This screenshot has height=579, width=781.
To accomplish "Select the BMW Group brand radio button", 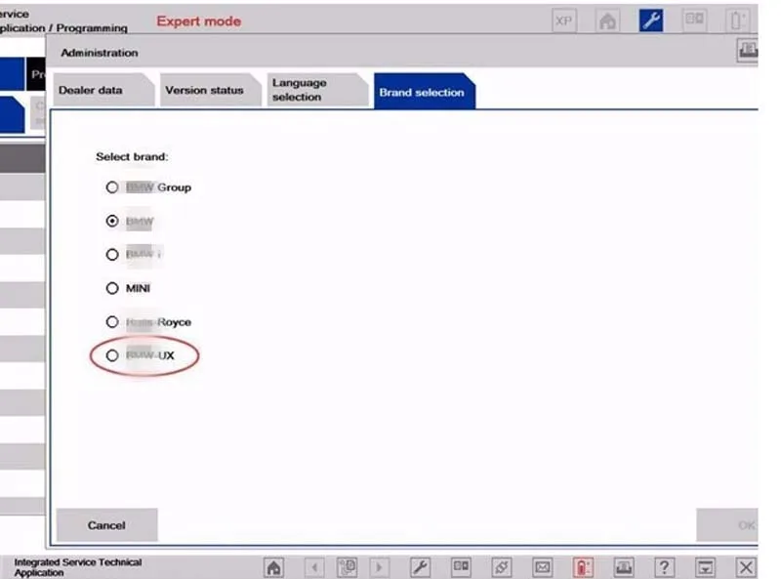I will [x=112, y=187].
